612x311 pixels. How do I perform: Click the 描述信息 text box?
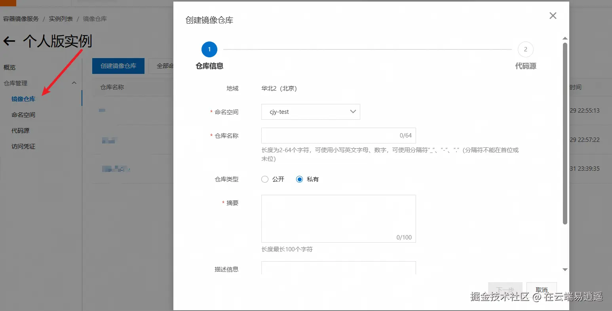pos(338,268)
